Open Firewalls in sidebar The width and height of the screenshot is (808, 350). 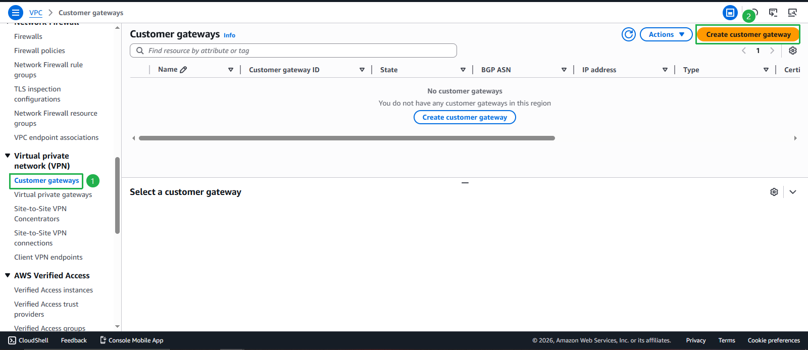point(28,36)
